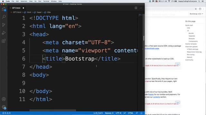
Task: Click HappyCodingForEveryone in the menu bar
Action: (x=187, y=1)
